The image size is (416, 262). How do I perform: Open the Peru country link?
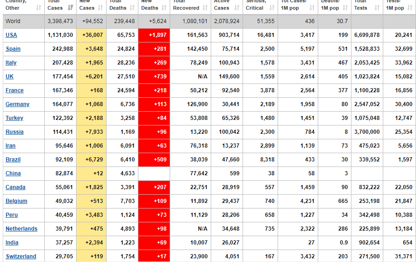(x=12, y=215)
